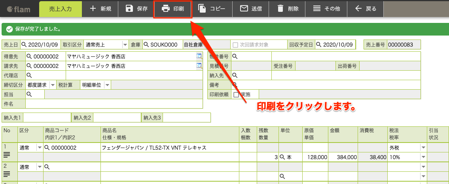Select the 売上入力 tab
Screen dimensions: 449x184
coord(61,9)
